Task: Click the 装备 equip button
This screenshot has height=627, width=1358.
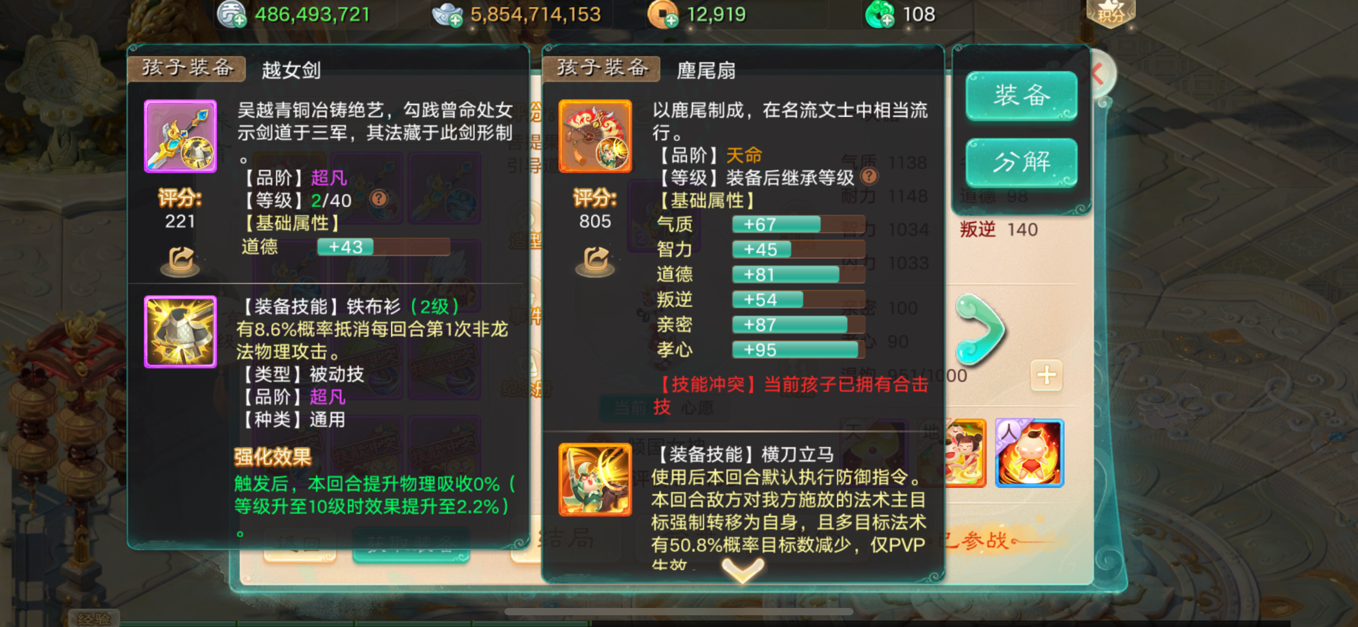Action: [x=1021, y=96]
